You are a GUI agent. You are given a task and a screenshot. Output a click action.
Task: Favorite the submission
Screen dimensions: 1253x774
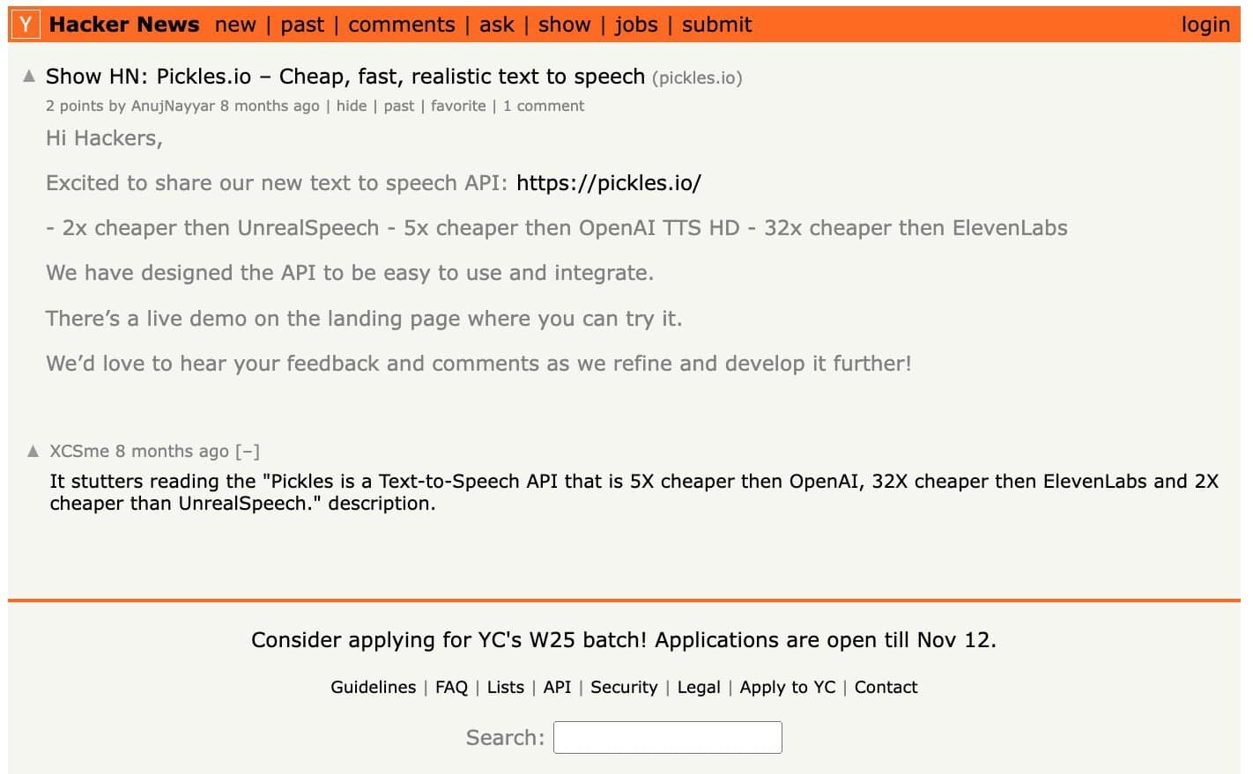[x=458, y=106]
